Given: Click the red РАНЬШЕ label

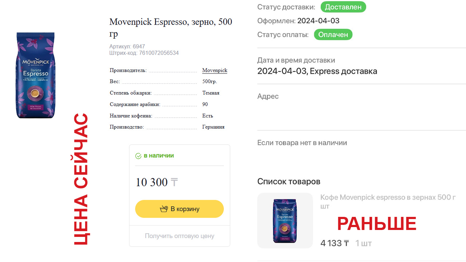Looking at the screenshot, I should click(x=376, y=224).
